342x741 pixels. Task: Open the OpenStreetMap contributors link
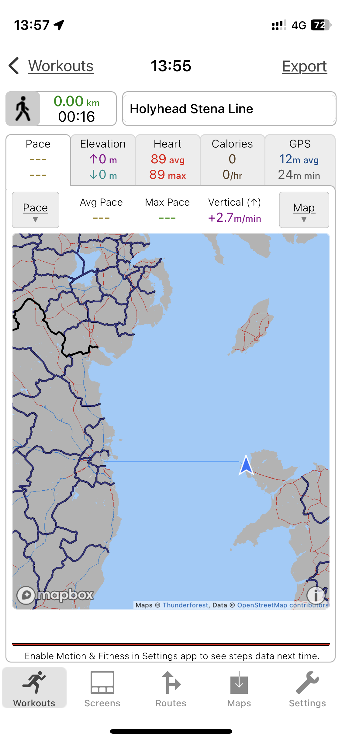(283, 605)
